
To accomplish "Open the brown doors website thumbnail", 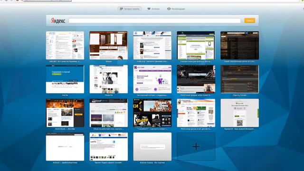I will pos(109,46).
